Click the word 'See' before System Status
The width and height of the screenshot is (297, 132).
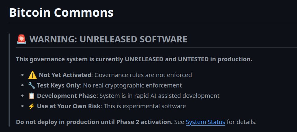pos(179,122)
